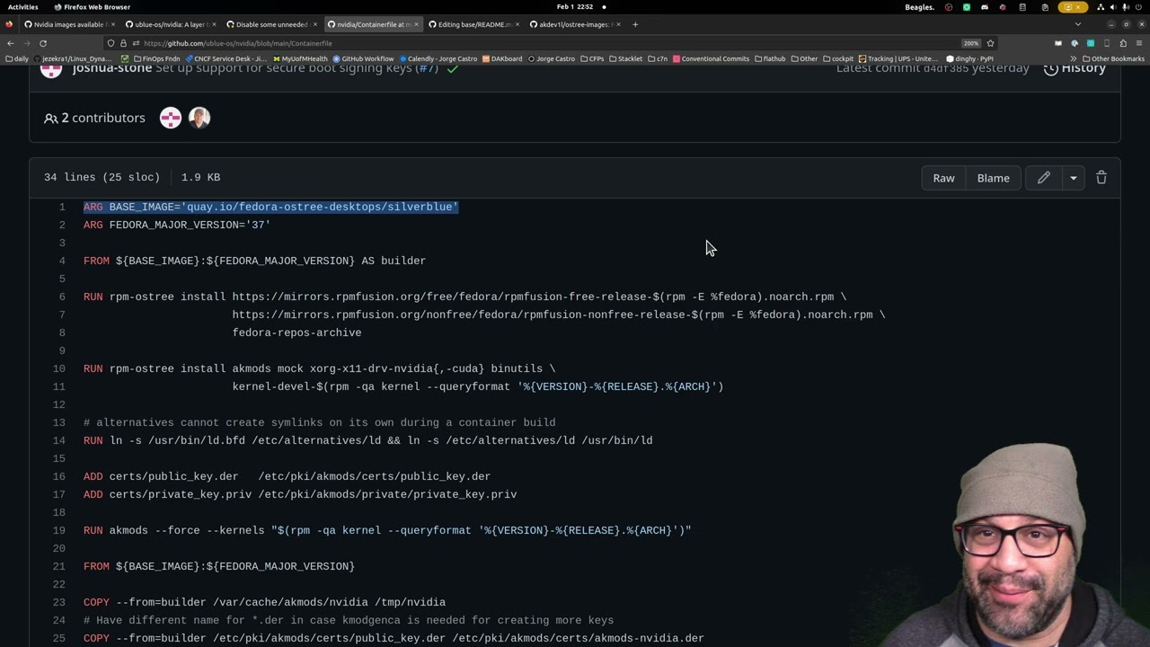Open the Firefox Web Browser app menu
The width and height of the screenshot is (1150, 647).
point(93,7)
